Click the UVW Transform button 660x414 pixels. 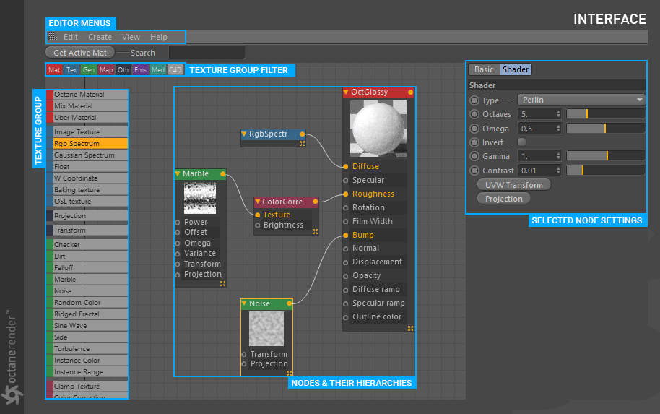pyautogui.click(x=513, y=185)
